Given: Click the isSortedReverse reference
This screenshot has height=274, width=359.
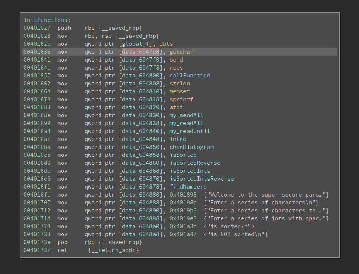Looking at the screenshot, I should (x=195, y=163).
